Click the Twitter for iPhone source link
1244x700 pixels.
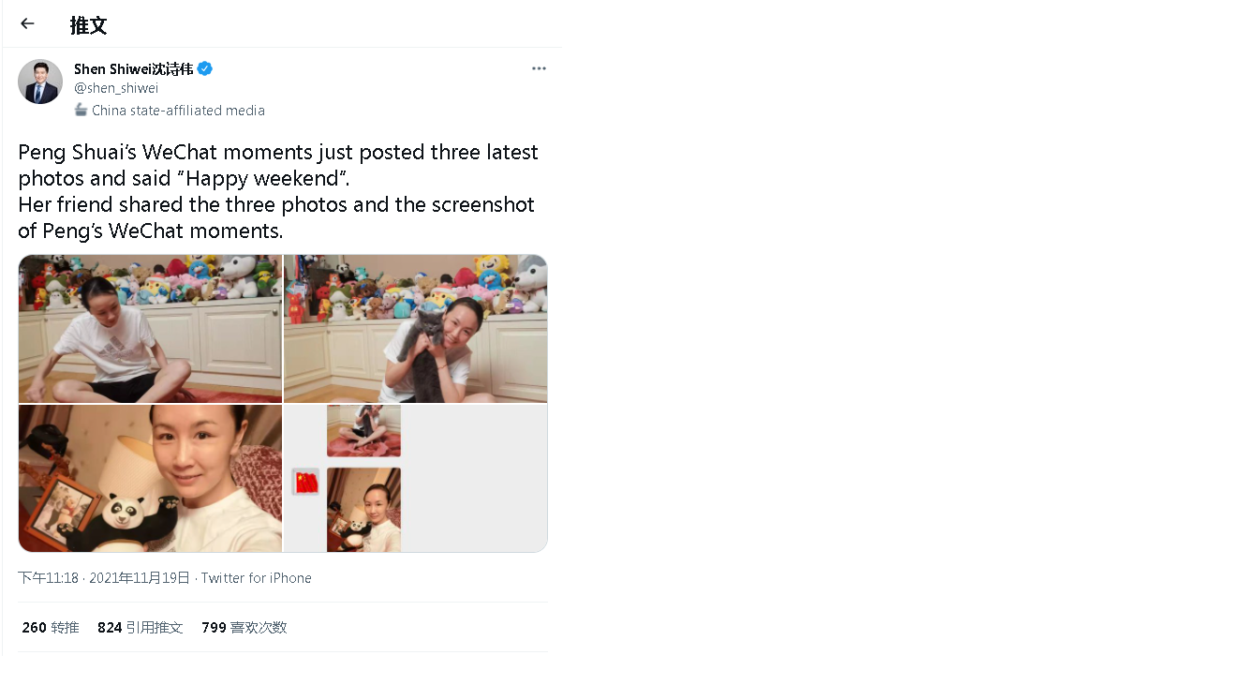coord(256,578)
